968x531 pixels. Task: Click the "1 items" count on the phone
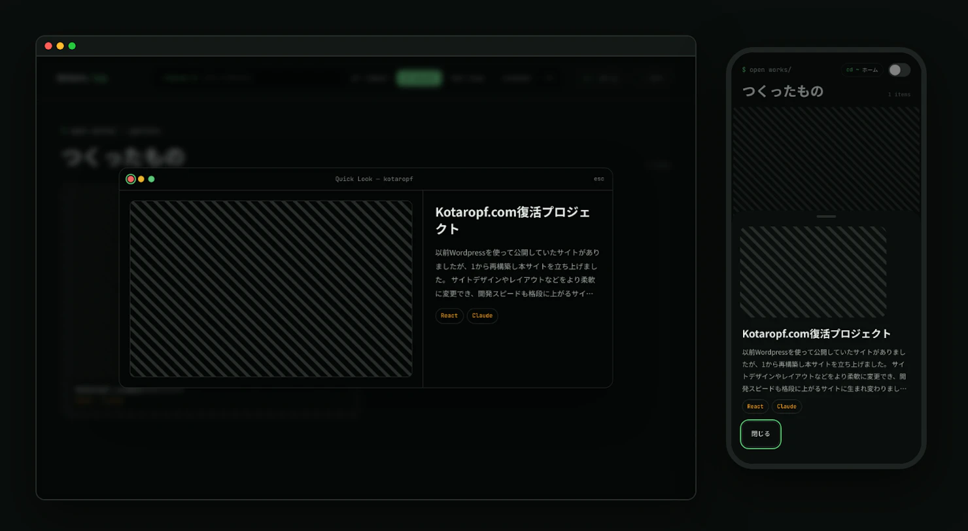click(x=899, y=95)
